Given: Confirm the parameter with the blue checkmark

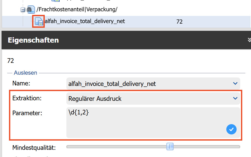Looking at the screenshot, I should (231, 129).
